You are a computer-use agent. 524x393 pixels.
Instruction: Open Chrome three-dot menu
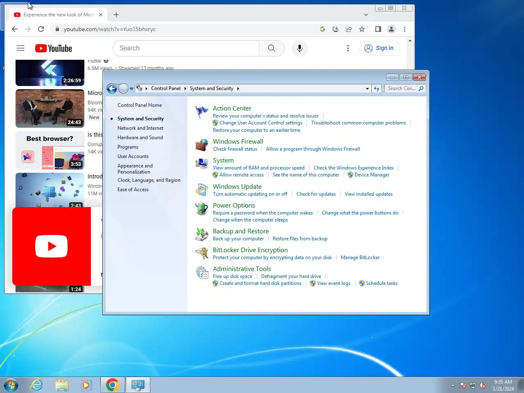[404, 29]
